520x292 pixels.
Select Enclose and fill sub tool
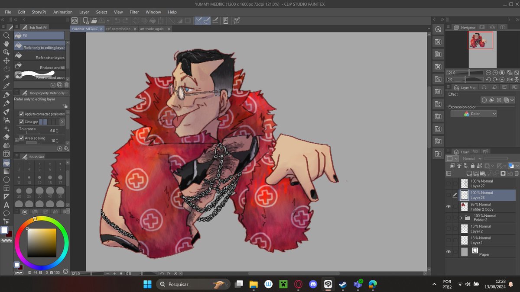pyautogui.click(x=40, y=66)
